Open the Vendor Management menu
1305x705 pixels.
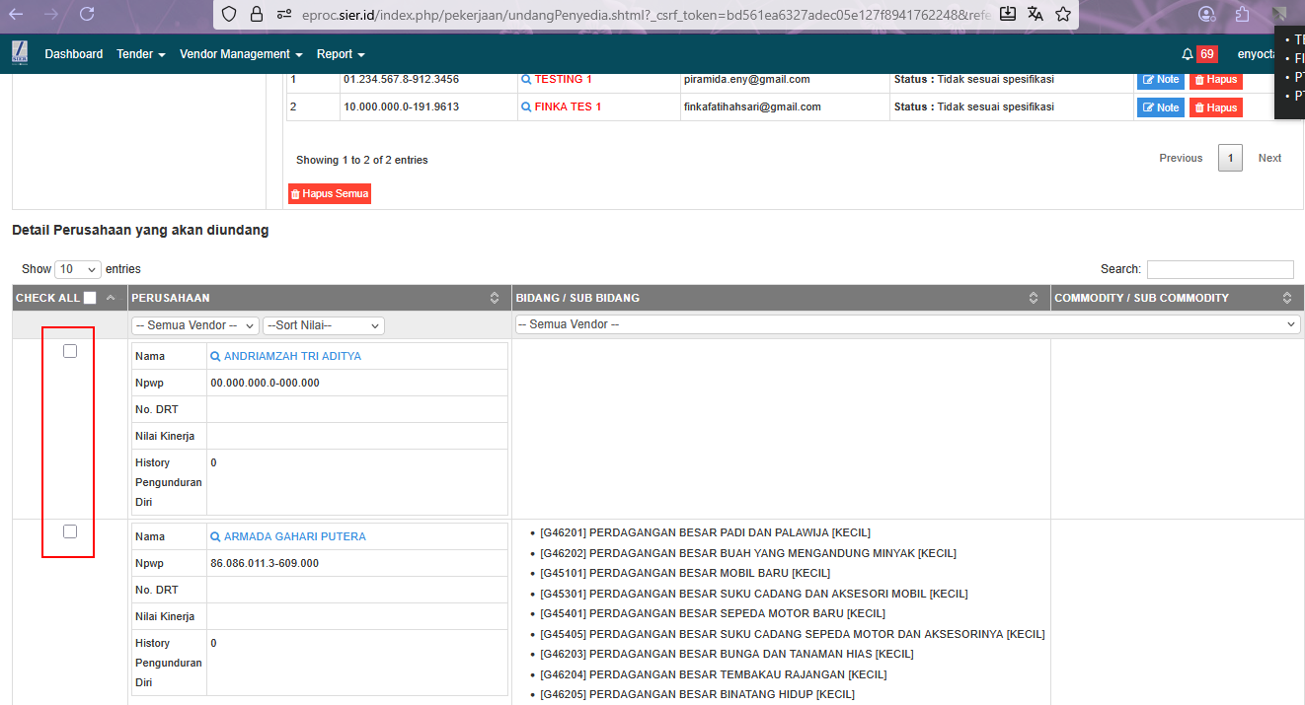241,54
